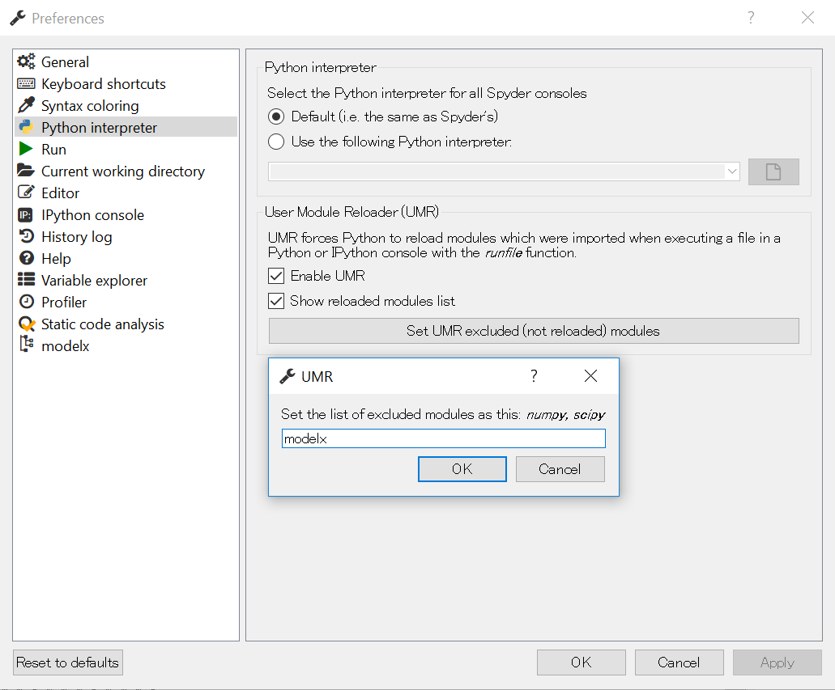Uncheck Show reloaded modules list
The image size is (835, 690).
point(276,301)
